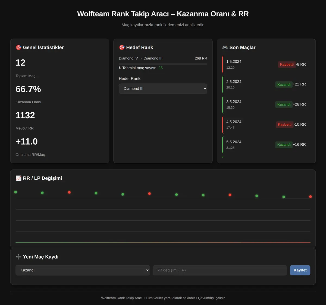The width and height of the screenshot is (326, 305).
Task: Open the Hedef Rank dropdown showing Diamond III
Action: [163, 88]
